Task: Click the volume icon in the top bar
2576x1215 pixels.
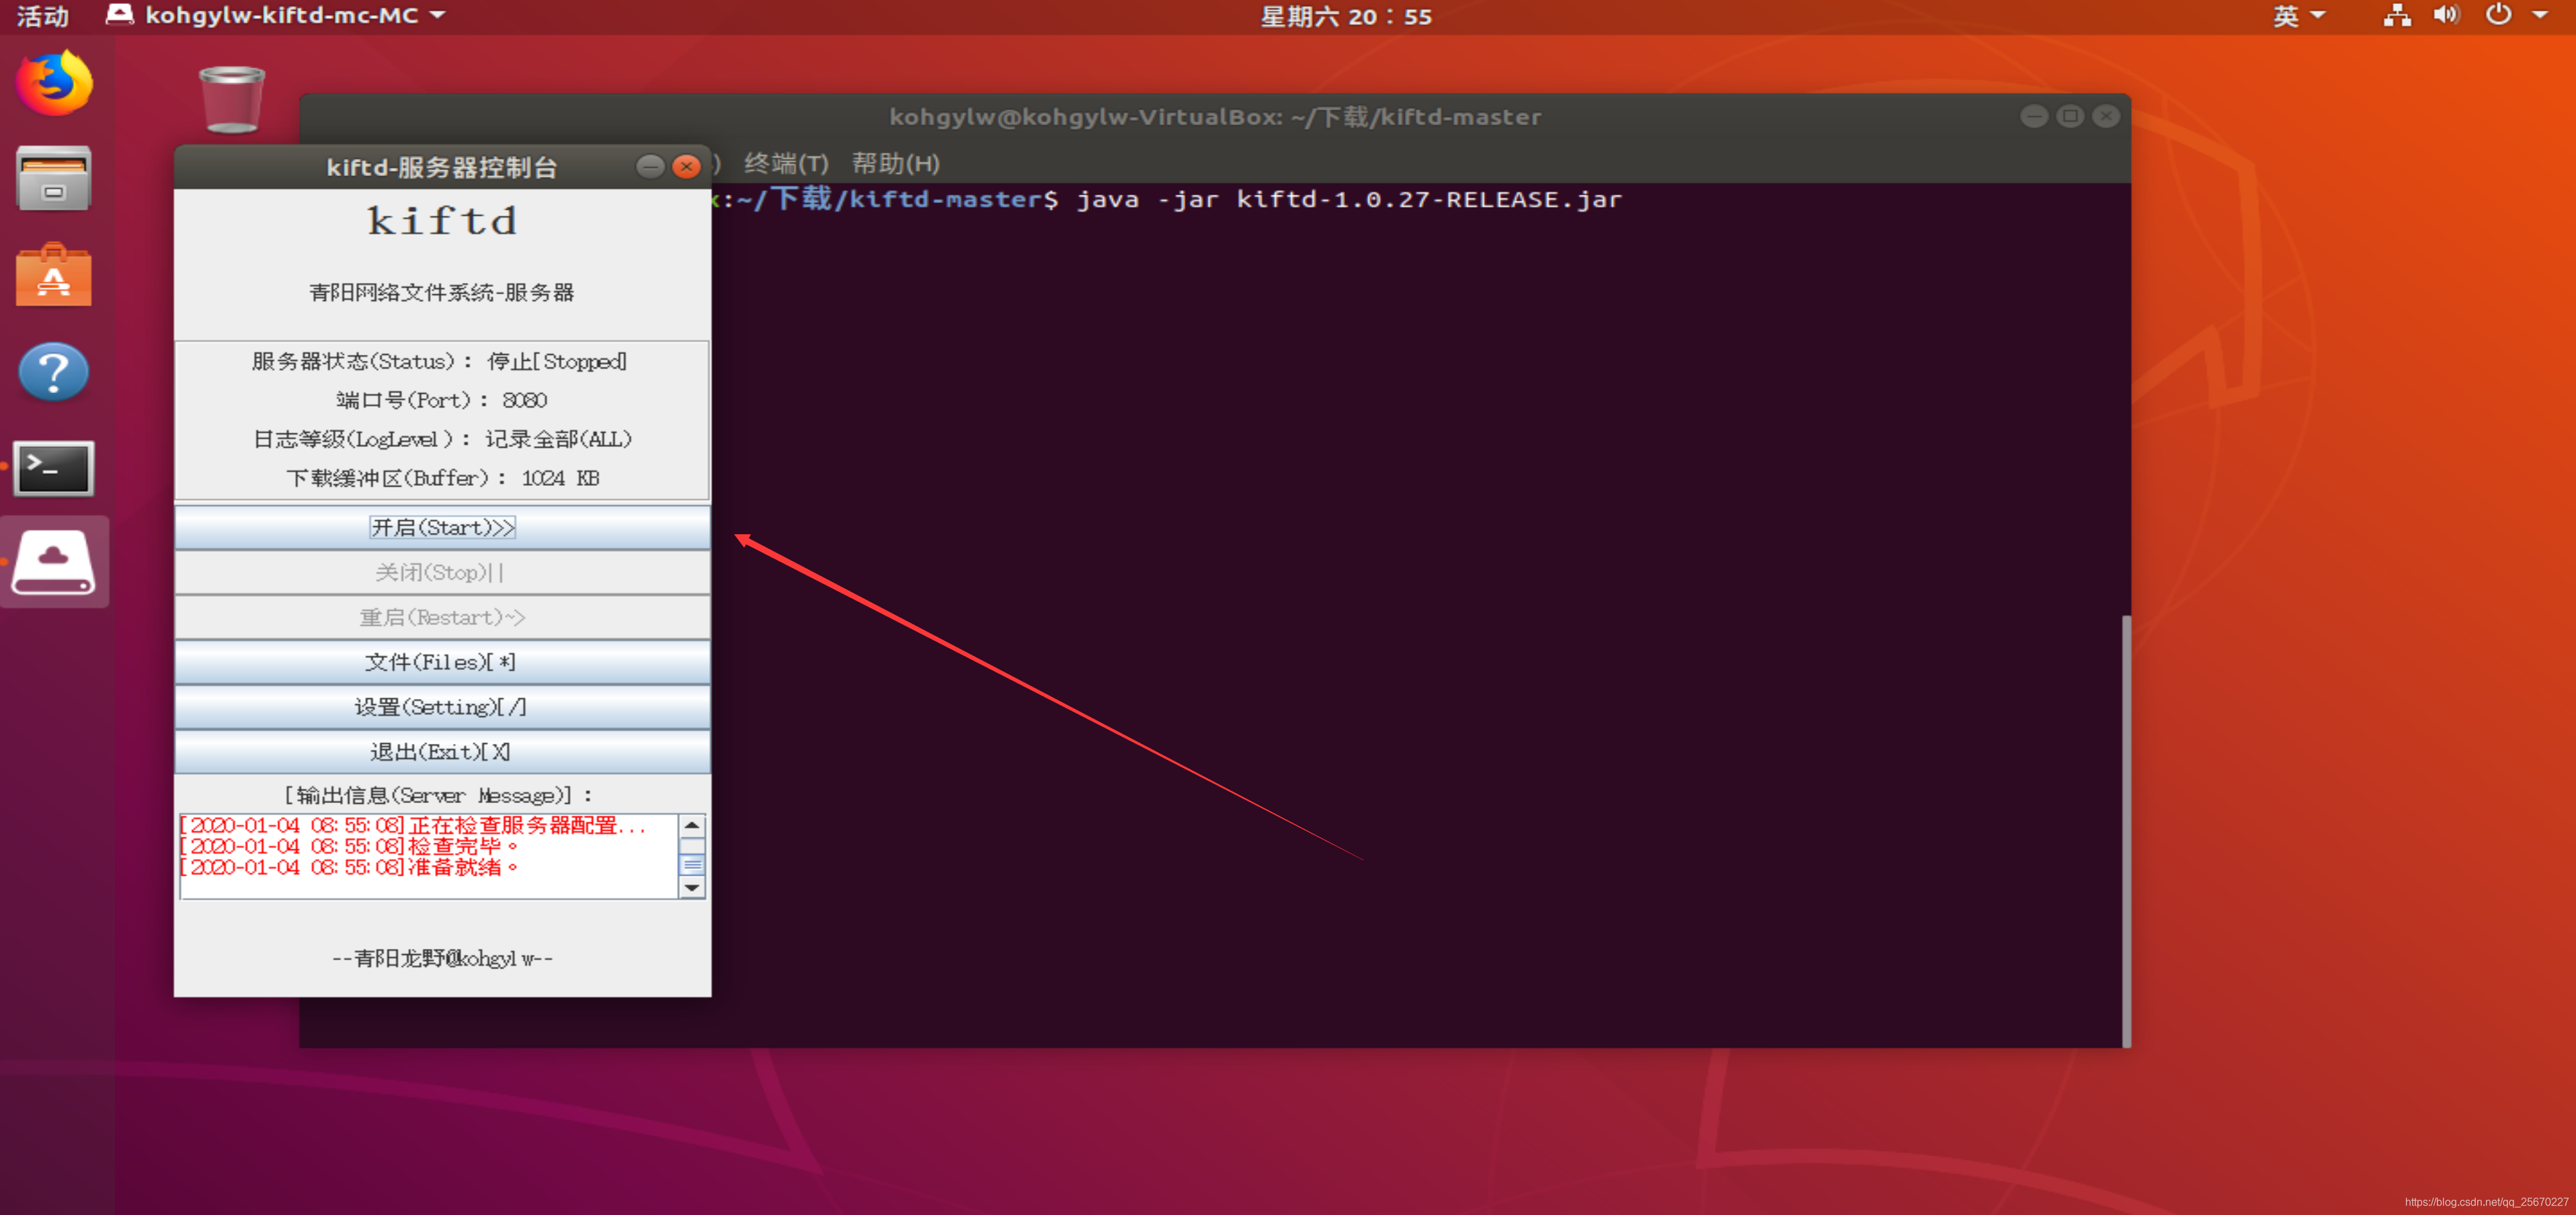Action: click(x=2446, y=15)
